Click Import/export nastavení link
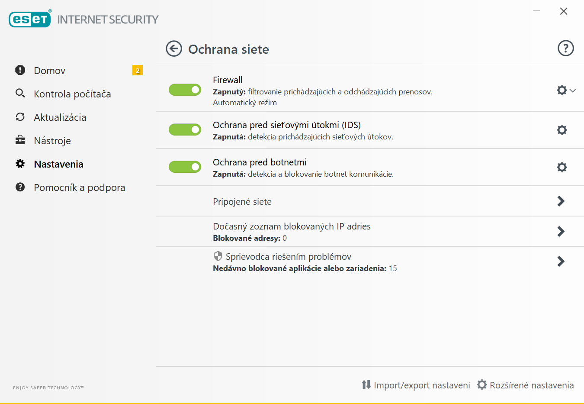 pyautogui.click(x=416, y=385)
